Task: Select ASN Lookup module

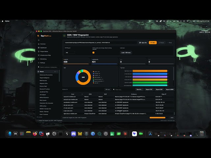Action: (x=43, y=106)
